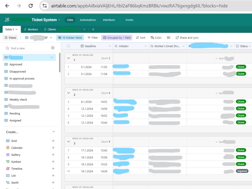Select the In approval process view
Viewport: 252px width, 189px height.
[x=29, y=78]
